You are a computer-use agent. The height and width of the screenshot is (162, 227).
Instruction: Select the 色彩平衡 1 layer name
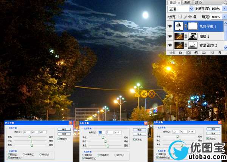[x=208, y=26]
